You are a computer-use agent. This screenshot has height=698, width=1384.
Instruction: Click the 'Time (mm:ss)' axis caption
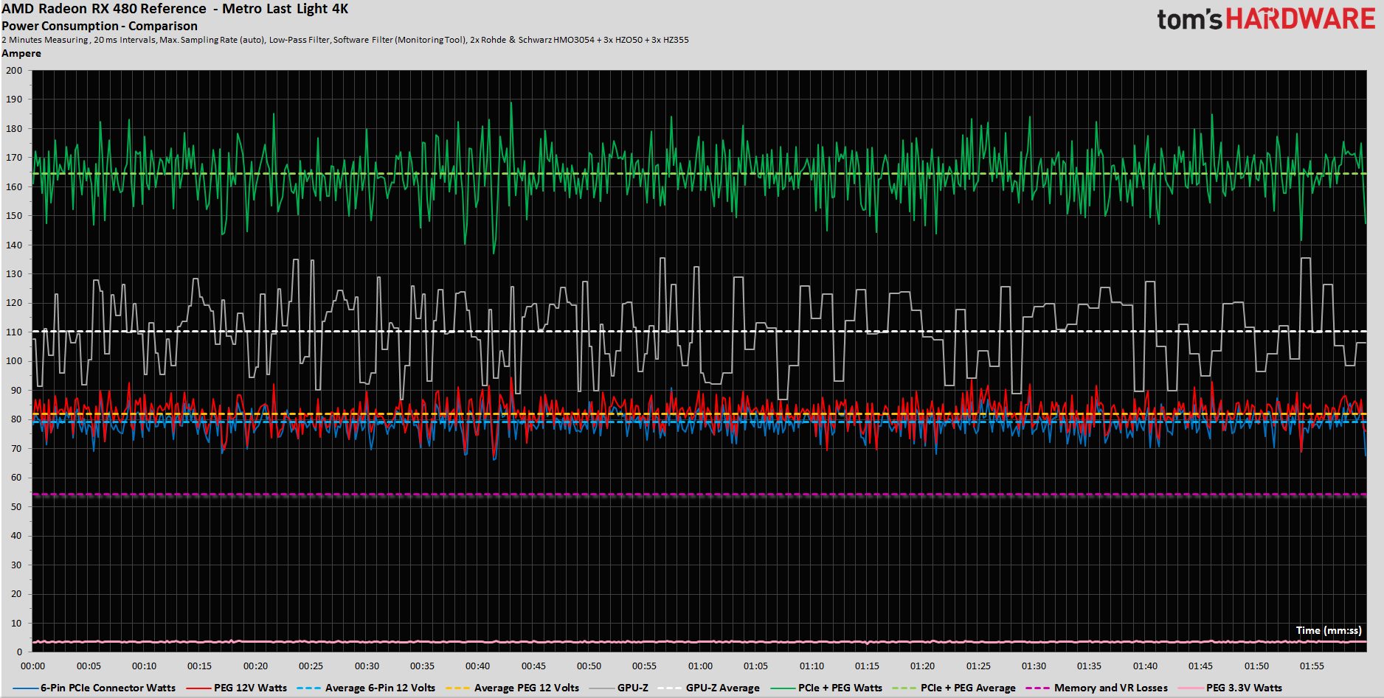(1329, 630)
